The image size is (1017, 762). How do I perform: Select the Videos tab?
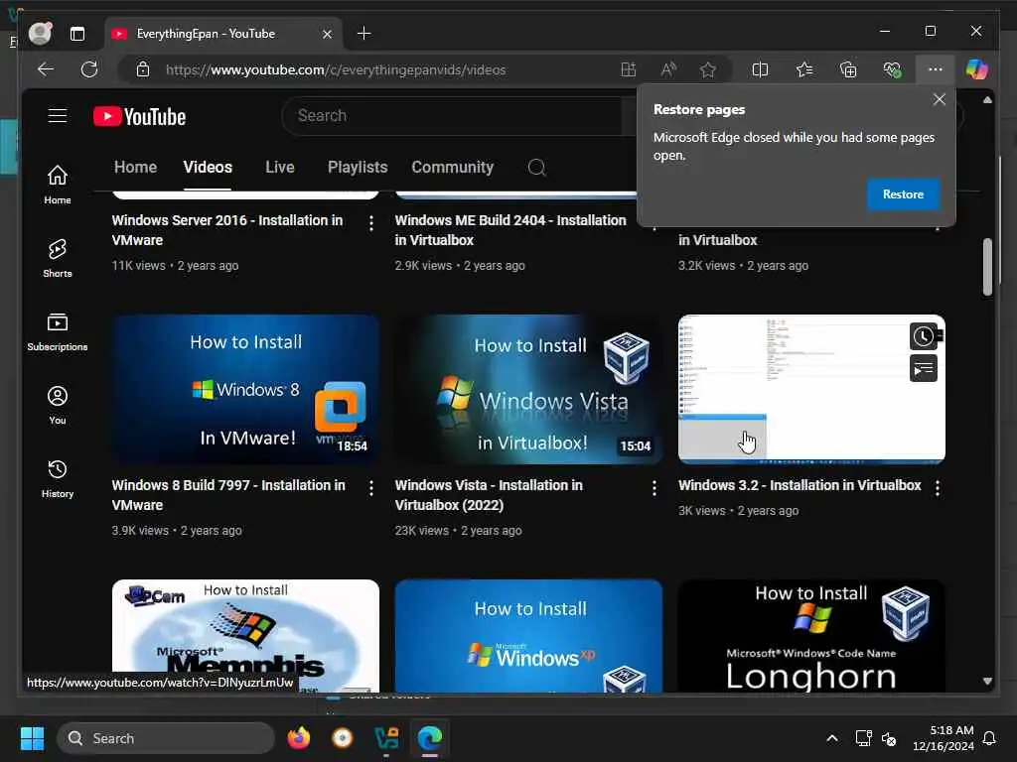tap(208, 167)
